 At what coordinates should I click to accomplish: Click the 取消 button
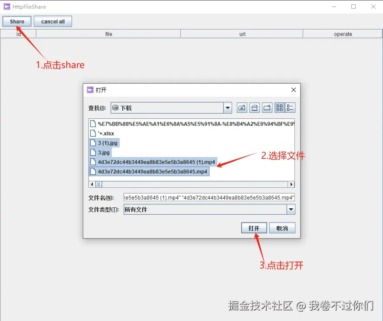pos(282,228)
